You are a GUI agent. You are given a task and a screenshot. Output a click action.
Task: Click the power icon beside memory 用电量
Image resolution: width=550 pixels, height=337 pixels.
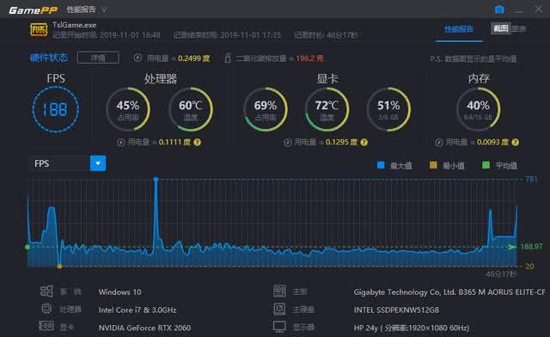tap(438, 142)
